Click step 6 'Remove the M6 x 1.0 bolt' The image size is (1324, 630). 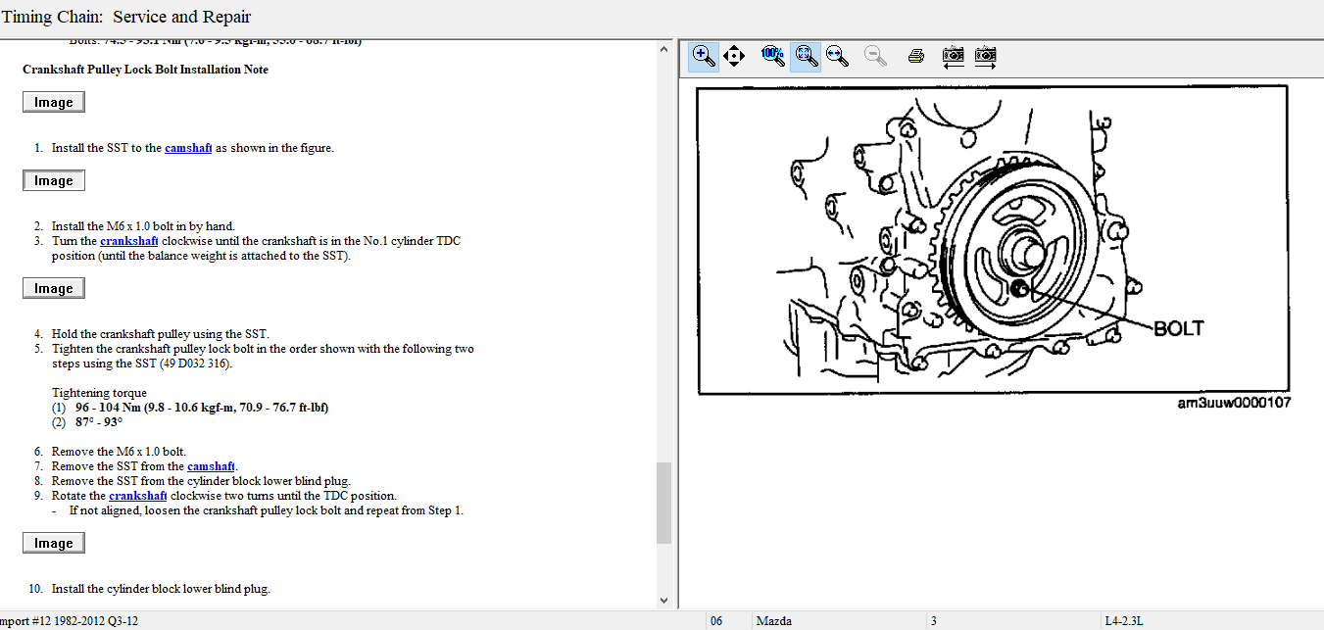tap(119, 452)
